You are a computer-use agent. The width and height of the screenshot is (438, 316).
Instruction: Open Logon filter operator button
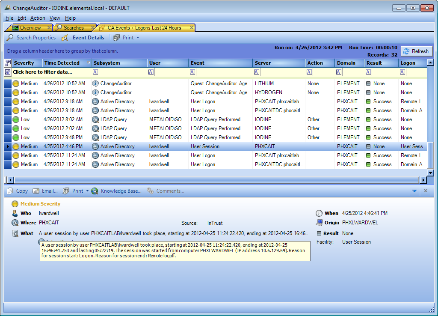point(402,72)
